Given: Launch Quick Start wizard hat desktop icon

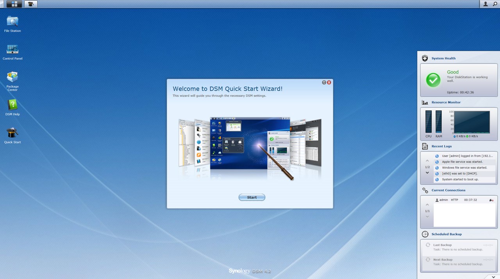Looking at the screenshot, I should [x=12, y=135].
